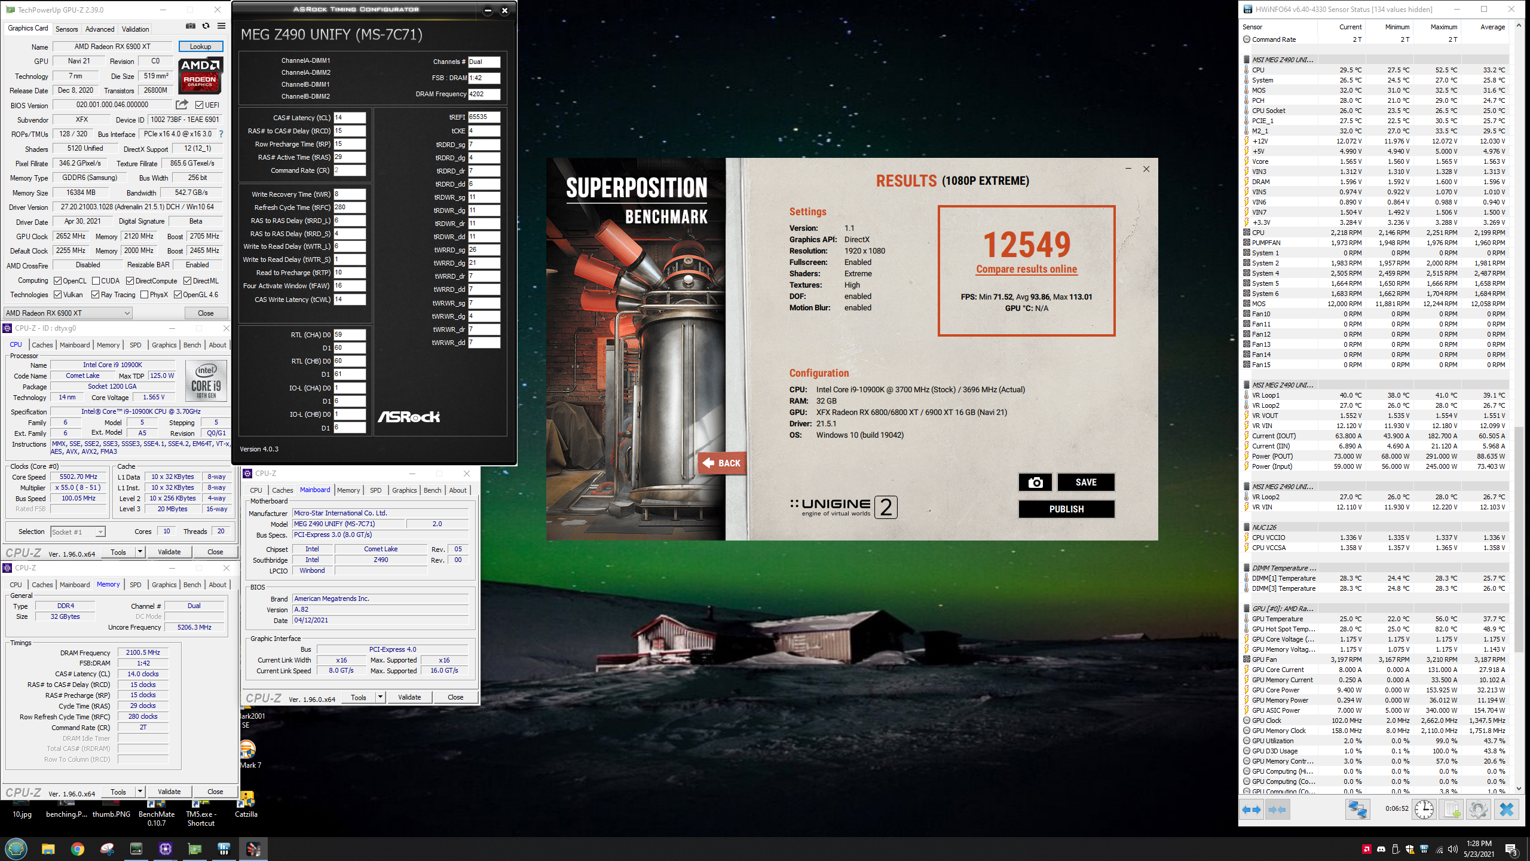1530x861 pixels.
Task: Click the BIOS version share/export icon
Action: click(x=182, y=105)
